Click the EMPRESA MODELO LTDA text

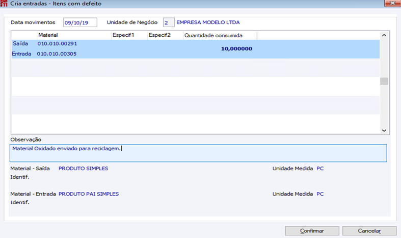point(208,22)
